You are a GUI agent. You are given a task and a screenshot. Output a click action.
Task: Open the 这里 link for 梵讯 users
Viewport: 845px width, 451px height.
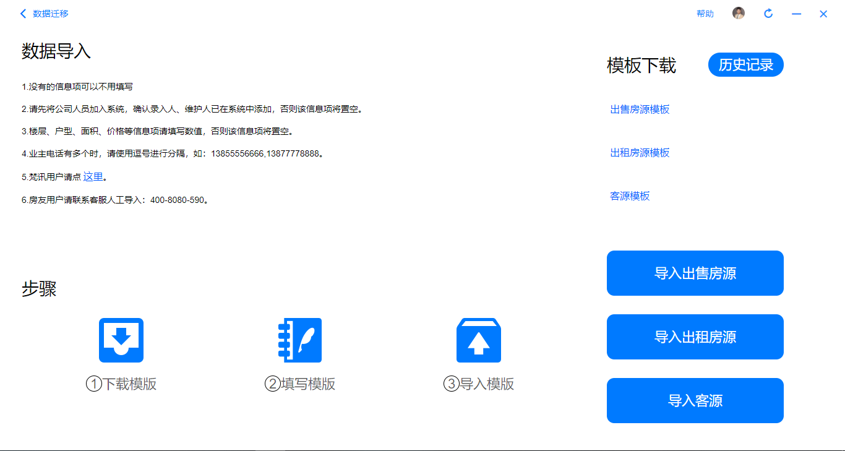(93, 176)
